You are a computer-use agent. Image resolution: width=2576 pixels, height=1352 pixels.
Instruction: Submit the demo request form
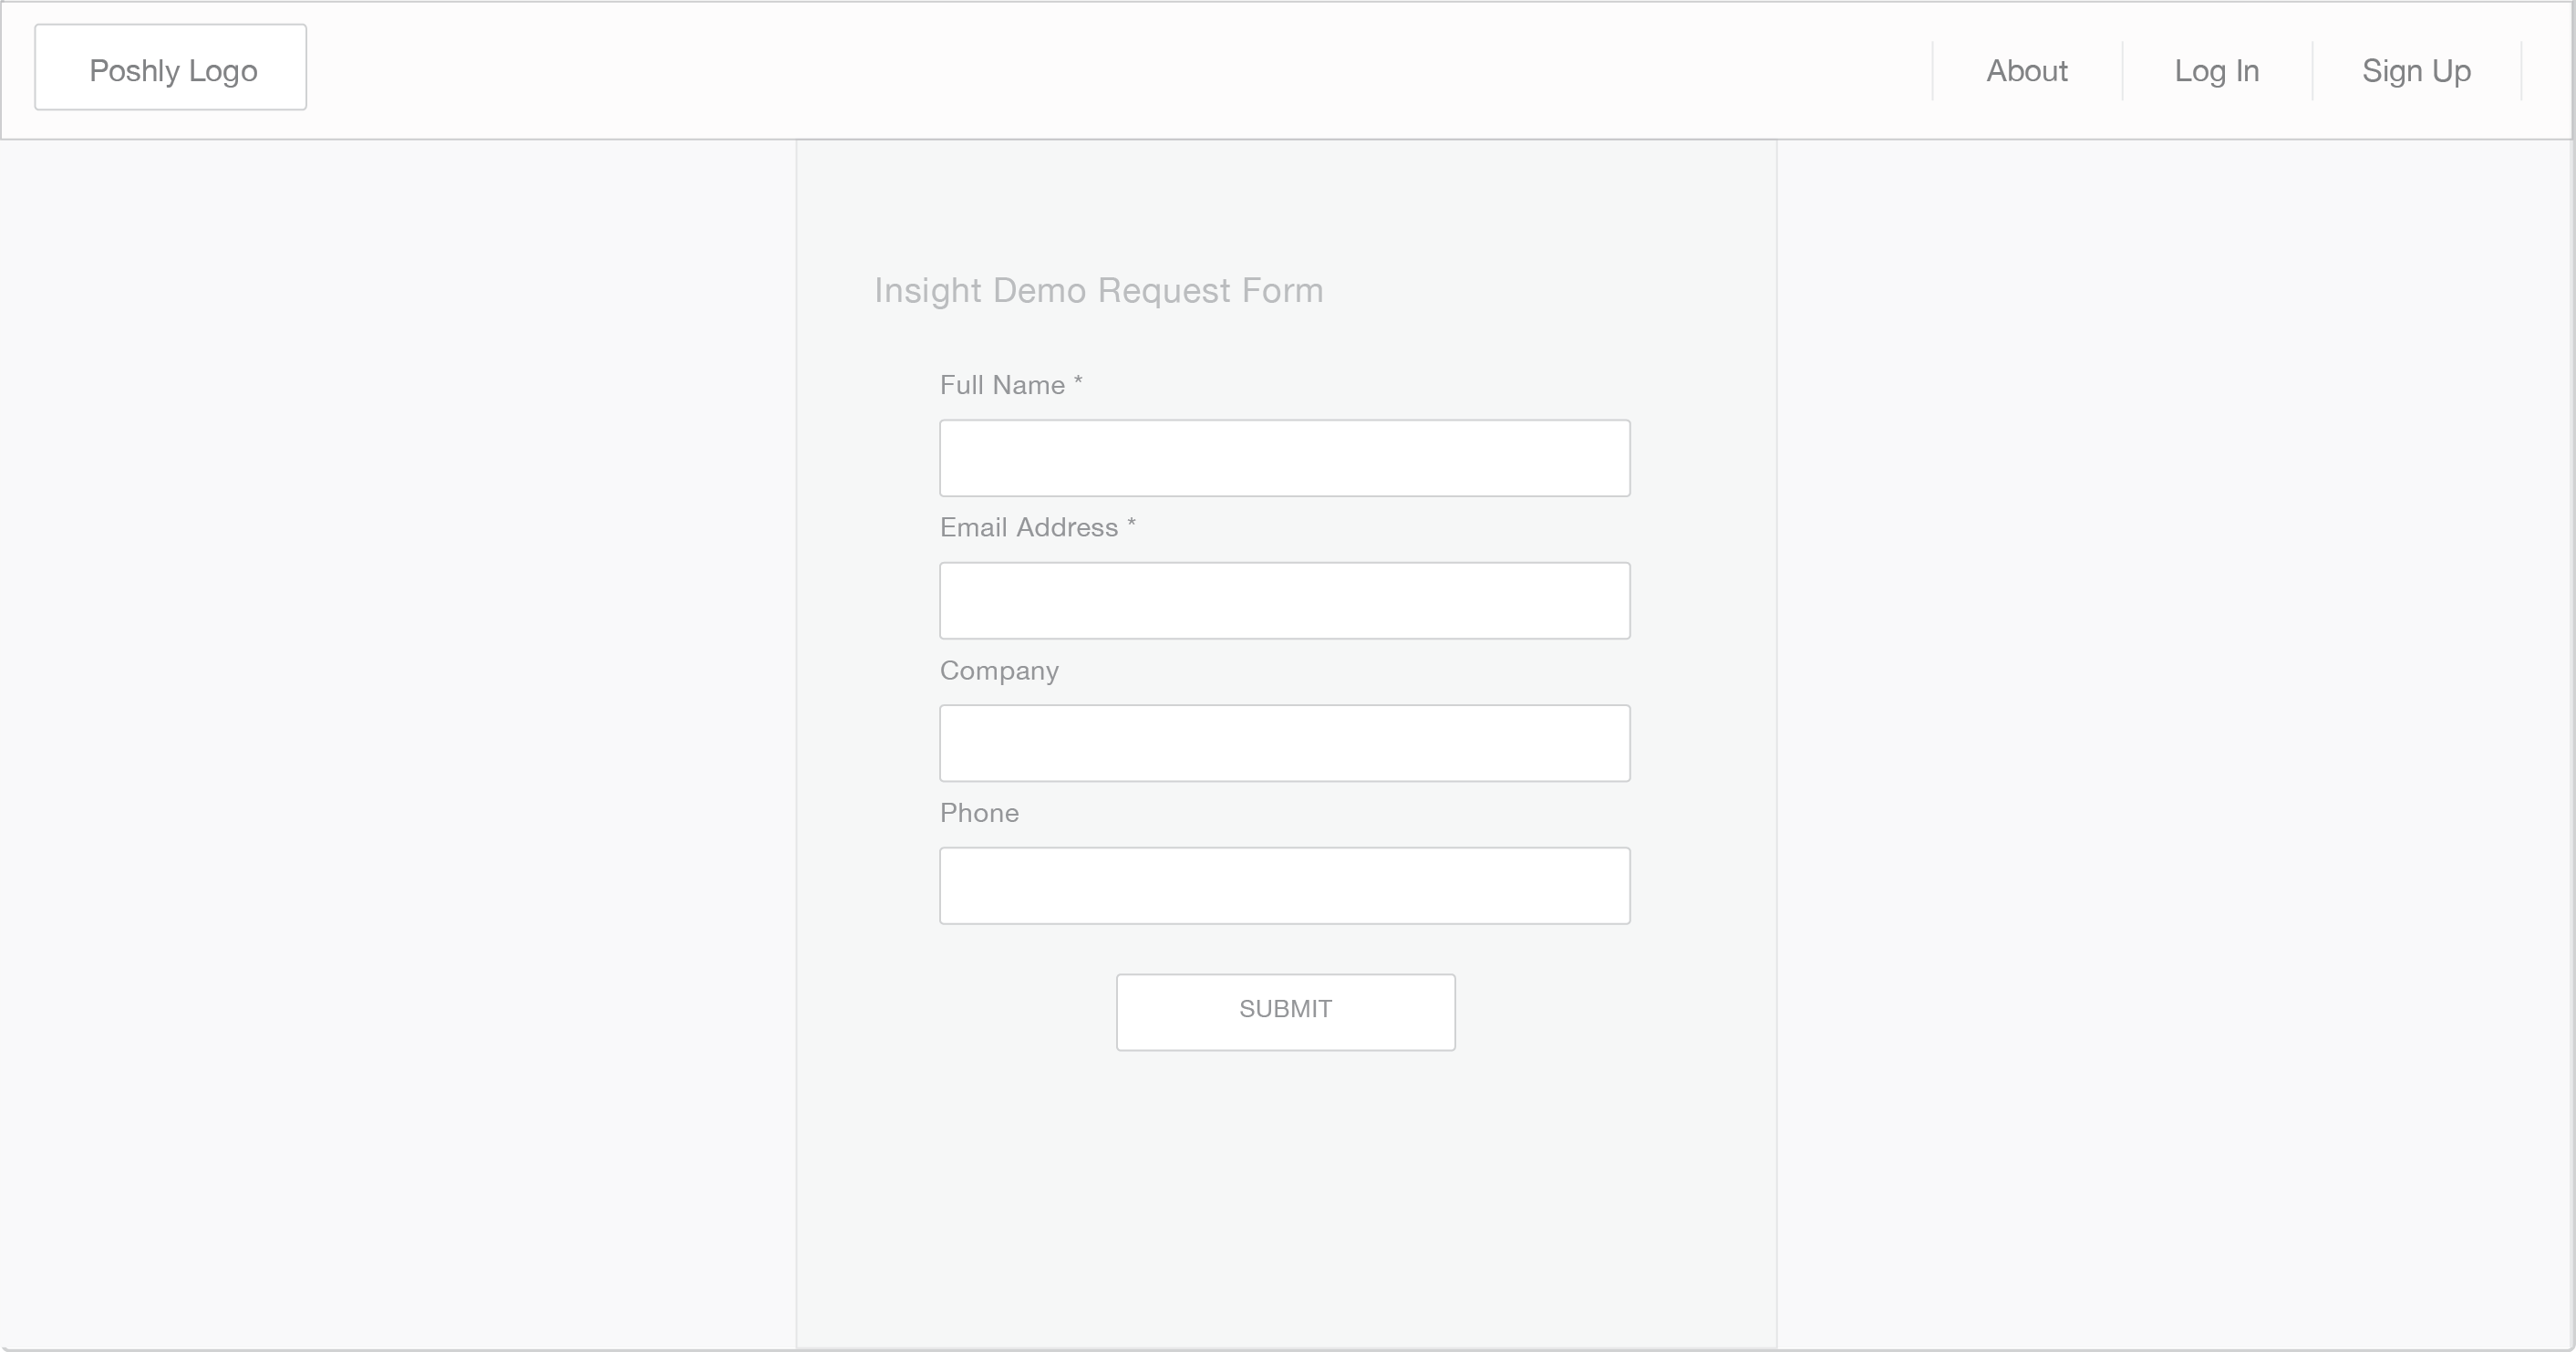coord(1286,1013)
